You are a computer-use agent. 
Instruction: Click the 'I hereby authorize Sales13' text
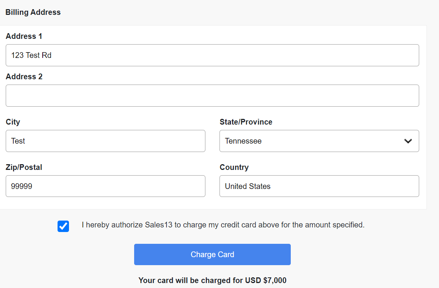coord(223,225)
